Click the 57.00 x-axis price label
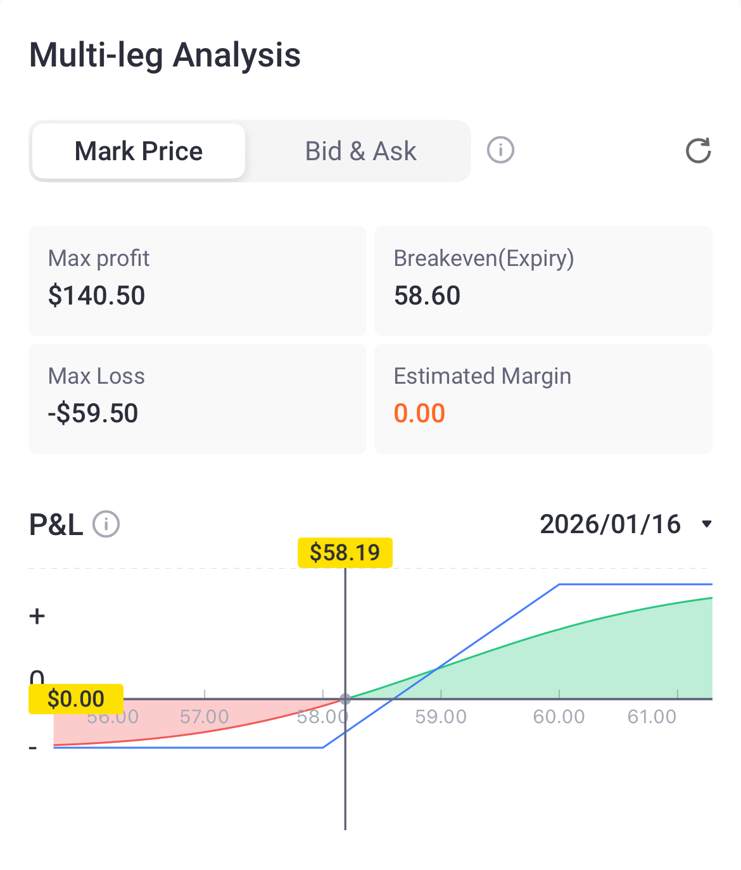This screenshot has height=870, width=741. coord(204,717)
